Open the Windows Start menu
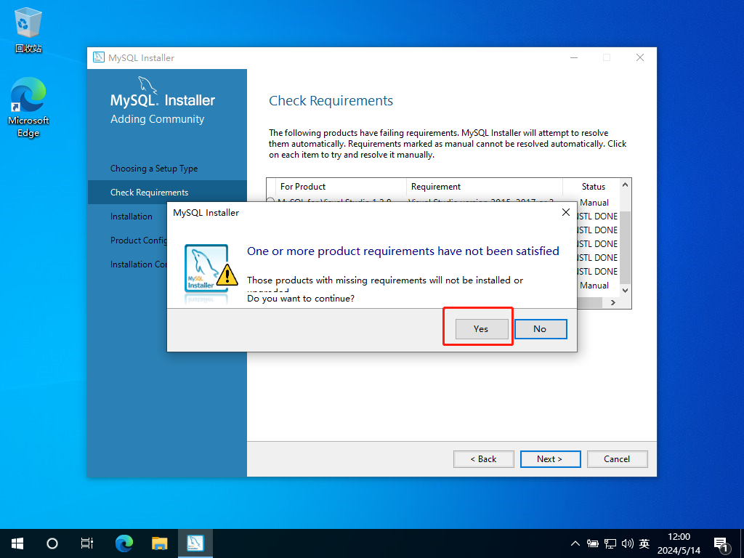744x558 pixels. point(17,543)
